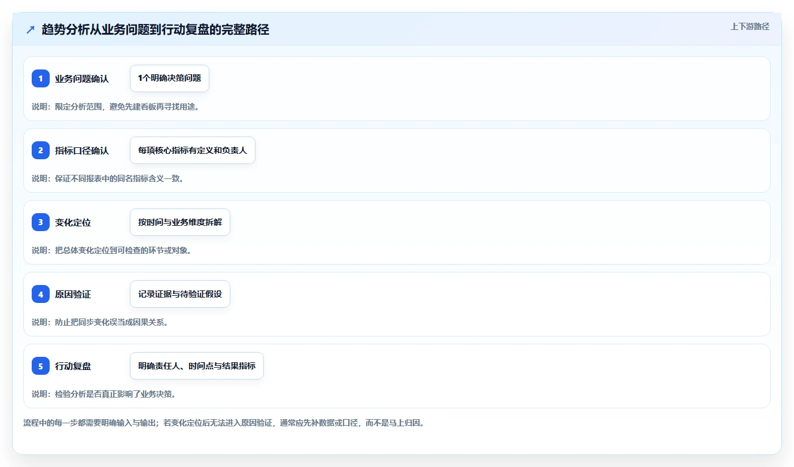Viewport: 794px width, 467px height.
Task: Select the 明确责任人、时间点与结果指标 chip
Action: pyautogui.click(x=197, y=366)
